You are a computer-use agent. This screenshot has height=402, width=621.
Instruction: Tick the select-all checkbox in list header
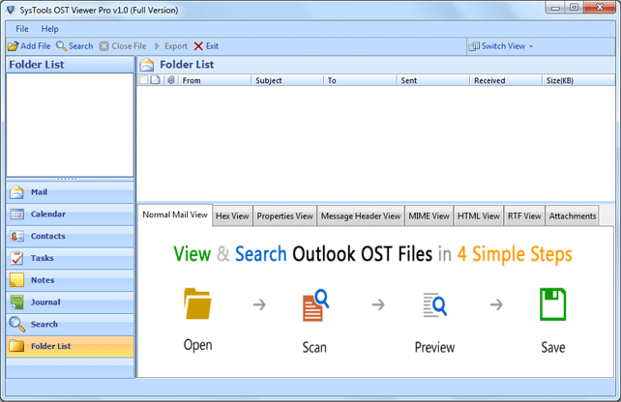click(144, 80)
